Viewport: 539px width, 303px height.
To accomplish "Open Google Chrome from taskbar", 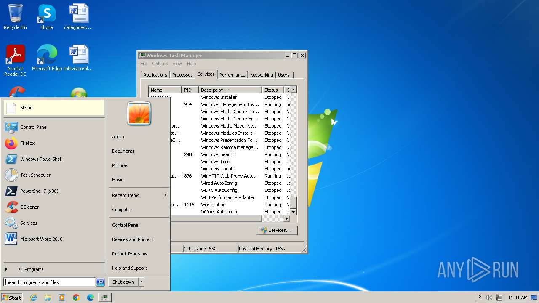I will click(x=76, y=298).
